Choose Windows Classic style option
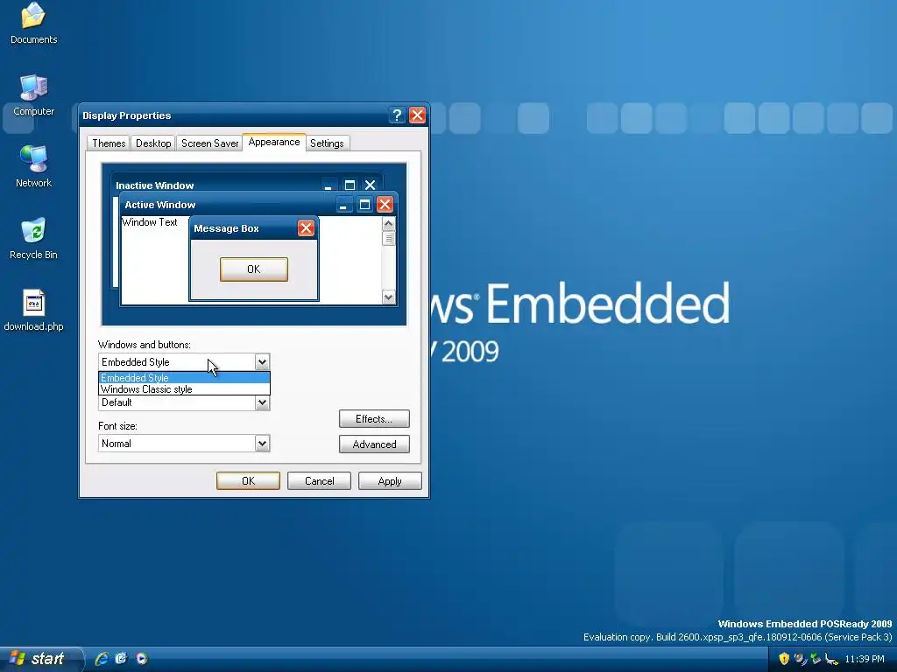897x672 pixels. (184, 389)
